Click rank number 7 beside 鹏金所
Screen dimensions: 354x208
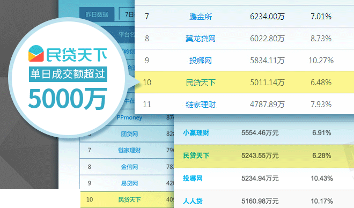147,17
